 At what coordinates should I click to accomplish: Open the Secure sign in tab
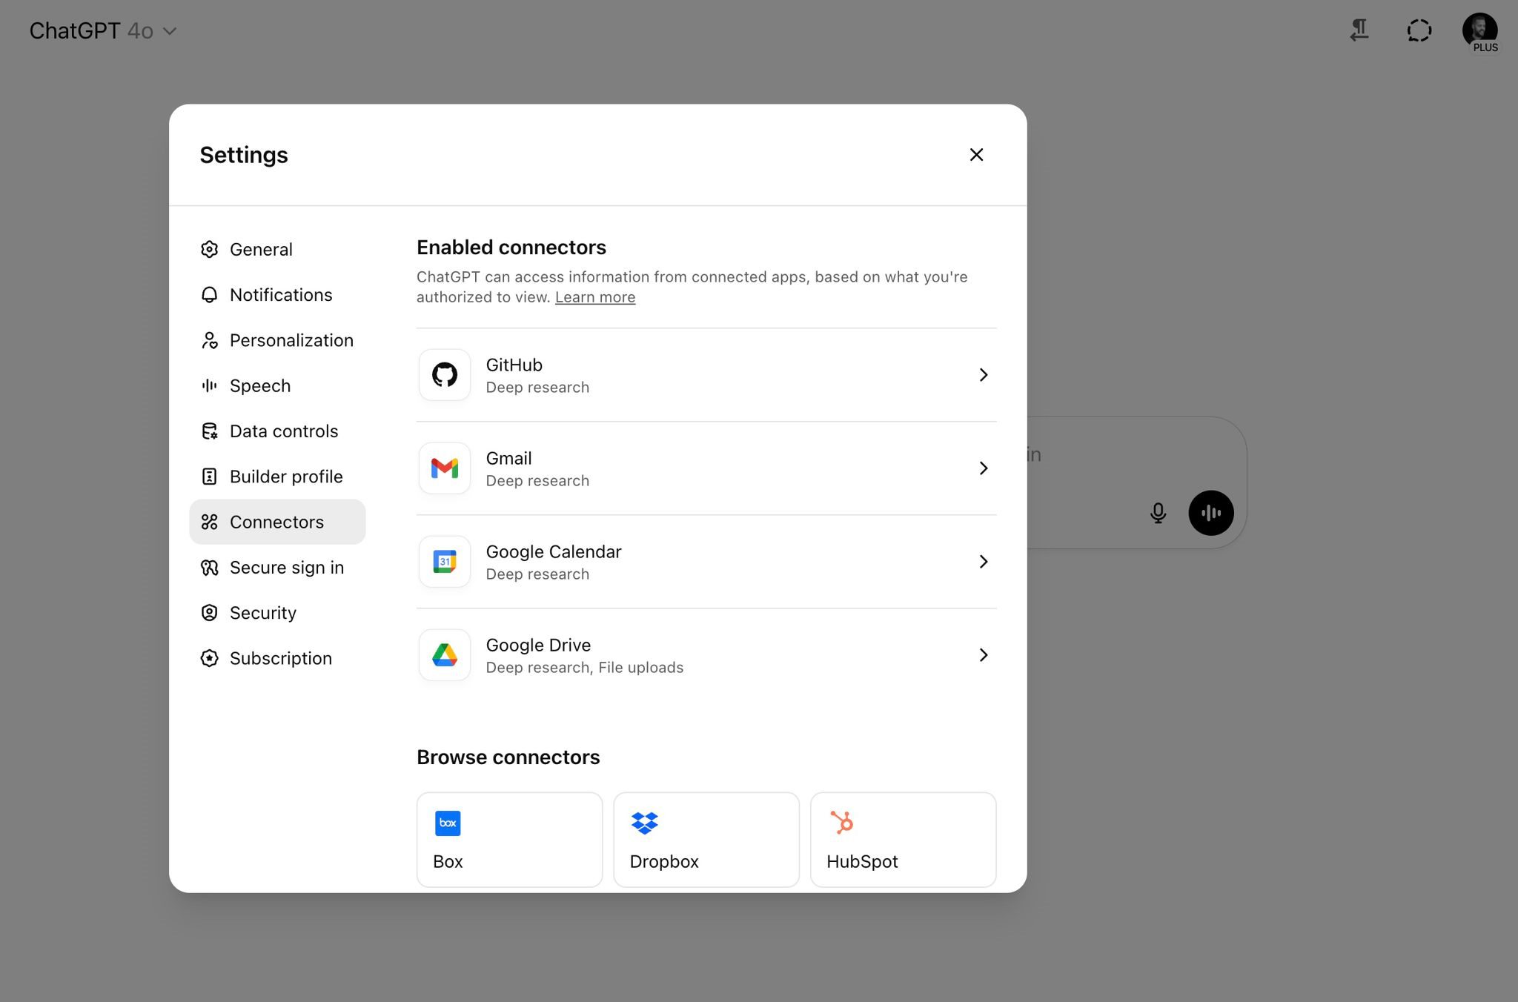[277, 568]
